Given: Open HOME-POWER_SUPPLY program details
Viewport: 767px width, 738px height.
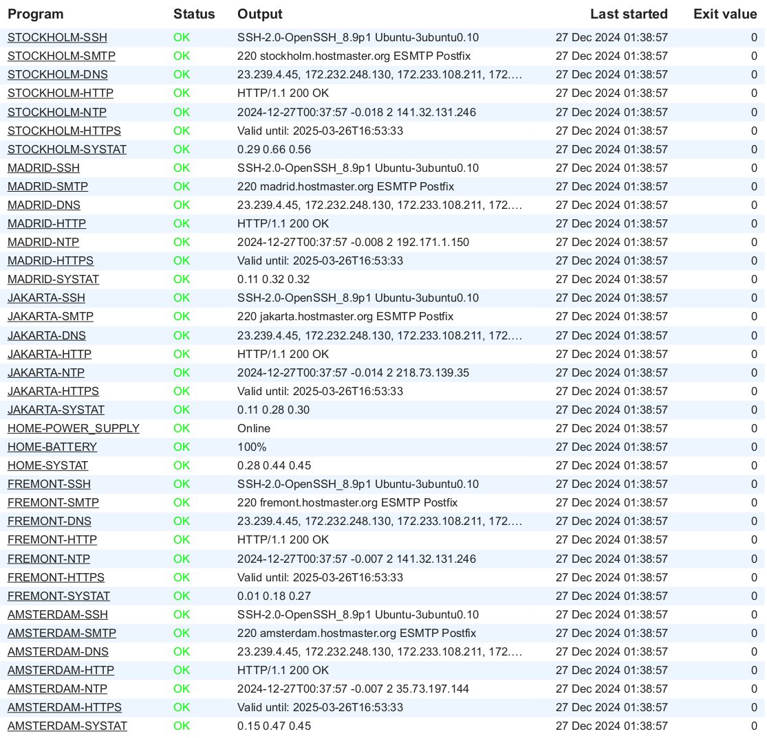Looking at the screenshot, I should (74, 428).
